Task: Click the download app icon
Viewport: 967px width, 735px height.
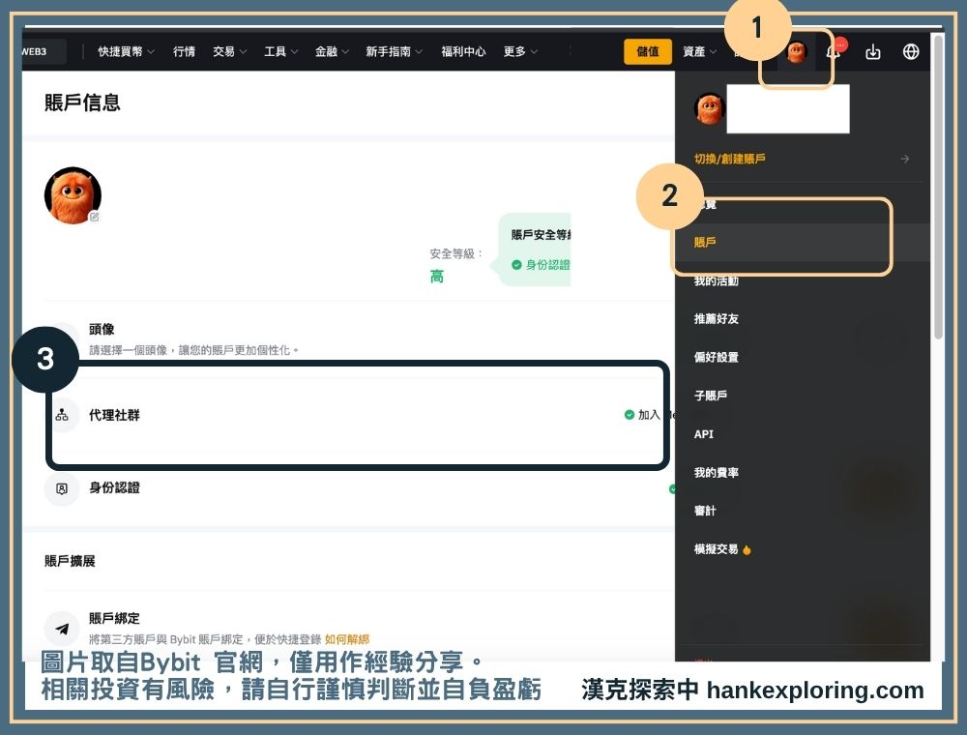Action: point(872,52)
